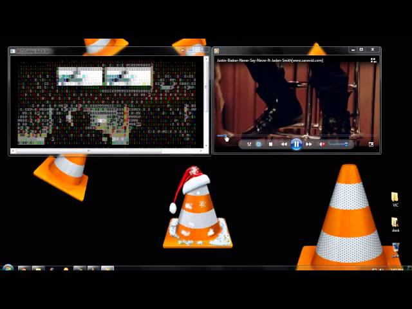The image size is (412, 309).
Task: Close the Media Player window
Action: click(373, 50)
